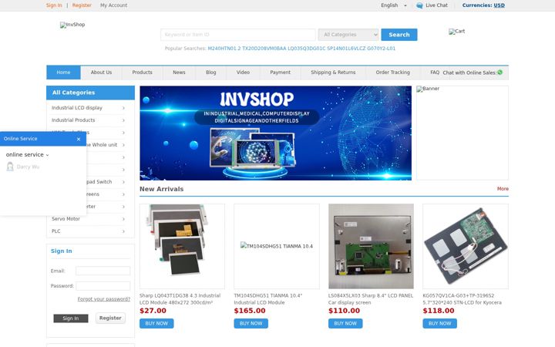Open Sharp LQ043T1DG38 product title link
Viewport: 555px width, 347px height.
(x=180, y=299)
